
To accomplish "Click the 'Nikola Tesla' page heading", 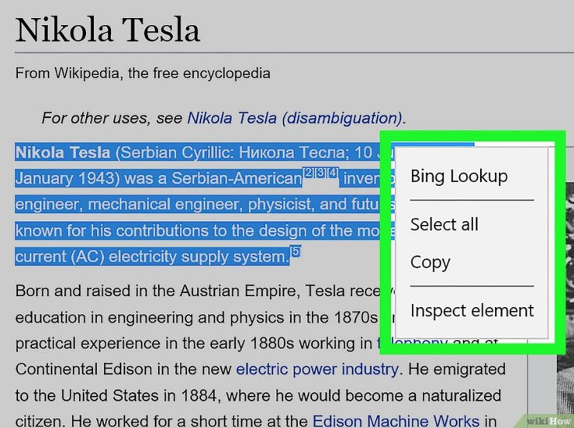I will click(x=108, y=30).
